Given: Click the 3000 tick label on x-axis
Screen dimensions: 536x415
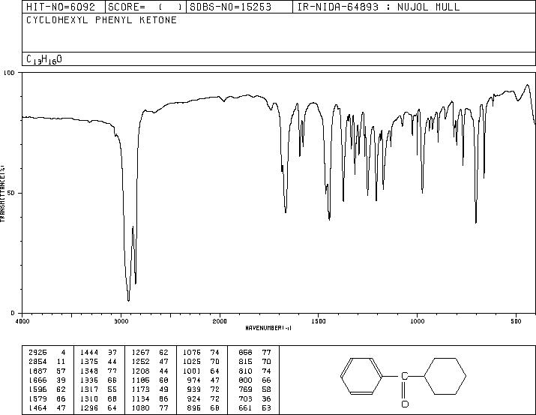Looking at the screenshot, I should 121,321.
